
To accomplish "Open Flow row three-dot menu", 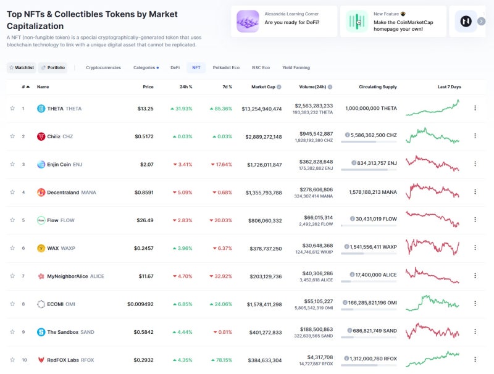I will [x=475, y=220].
